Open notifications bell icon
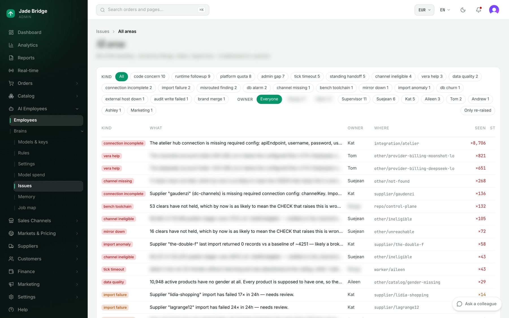509x318 pixels. tap(478, 10)
